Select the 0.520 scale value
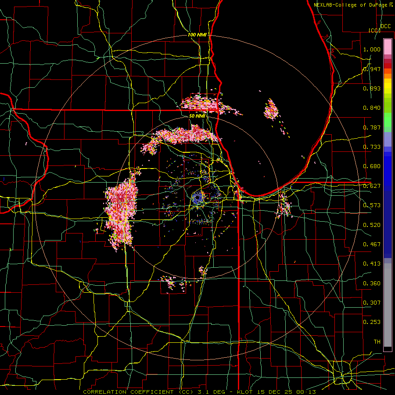Image resolution: width=395 pixels, height=395 pixels. 372,225
